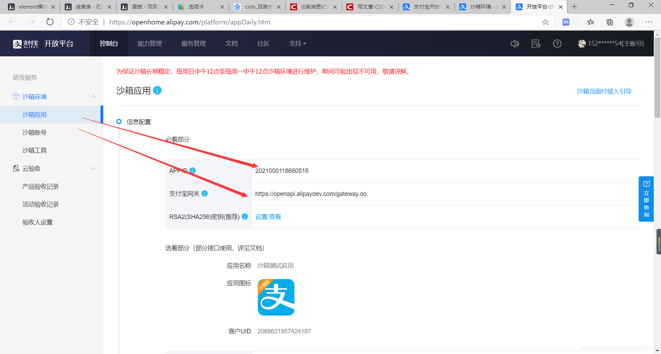
Task: Click the 云验收 icon in sidebar
Action: (16, 168)
